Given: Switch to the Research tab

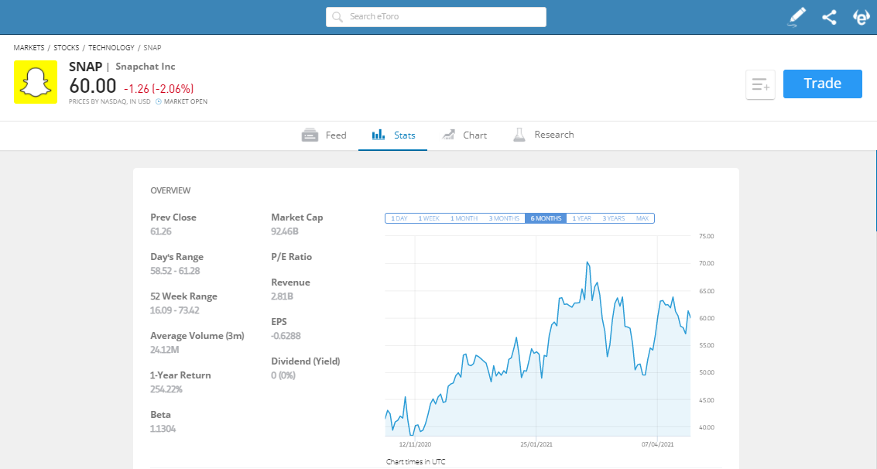Looking at the screenshot, I should [543, 135].
